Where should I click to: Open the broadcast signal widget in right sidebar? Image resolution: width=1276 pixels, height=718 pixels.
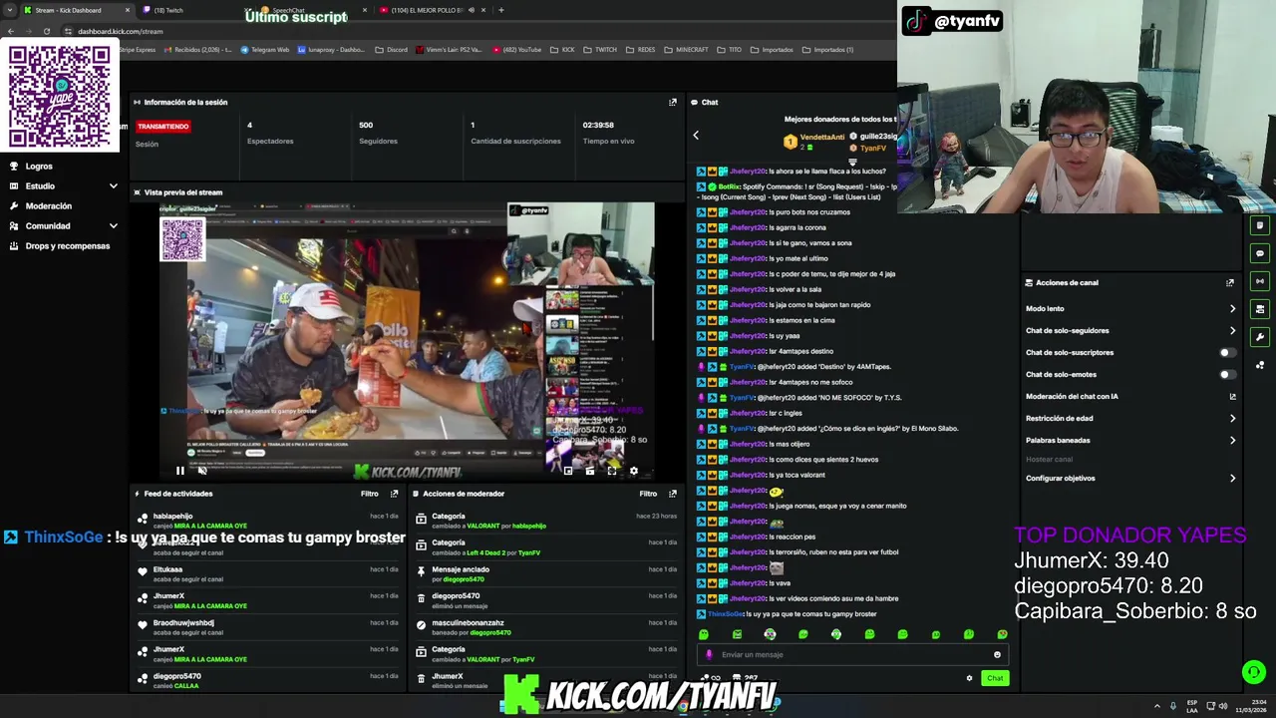[x=1260, y=281]
